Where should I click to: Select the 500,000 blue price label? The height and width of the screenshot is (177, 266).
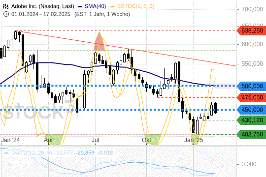252,86
